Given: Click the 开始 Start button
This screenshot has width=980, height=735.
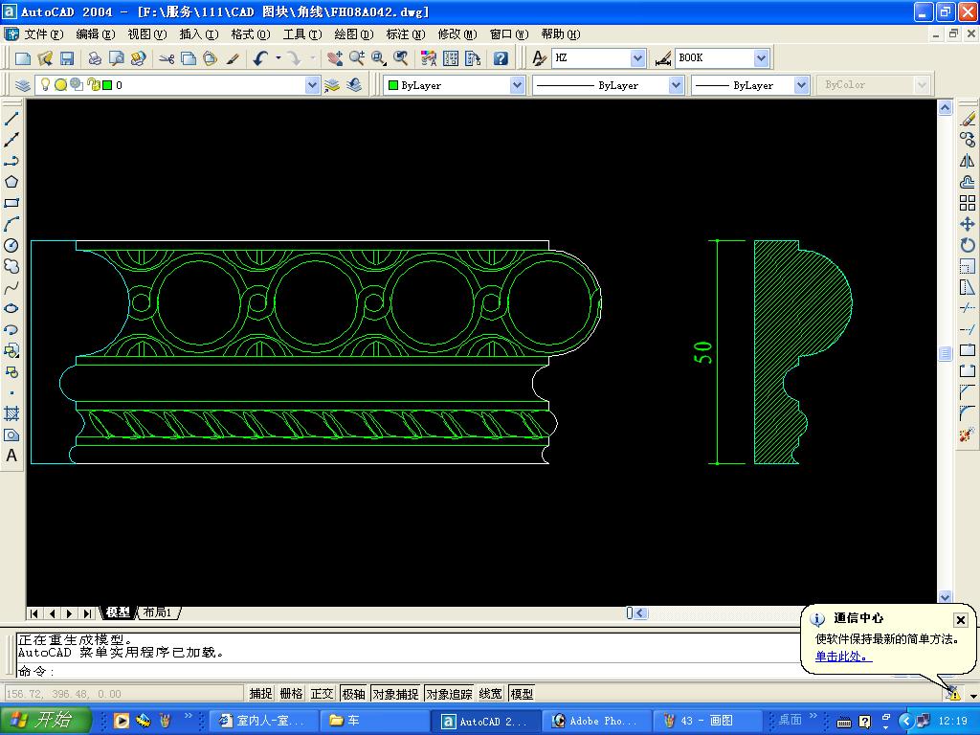Looking at the screenshot, I should click(45, 720).
